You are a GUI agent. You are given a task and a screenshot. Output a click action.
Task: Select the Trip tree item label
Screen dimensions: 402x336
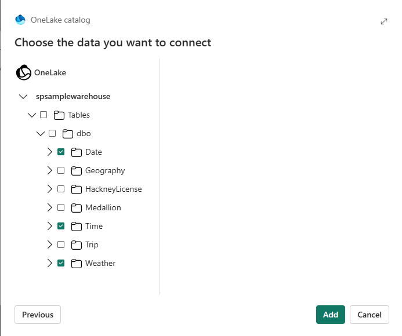92,244
